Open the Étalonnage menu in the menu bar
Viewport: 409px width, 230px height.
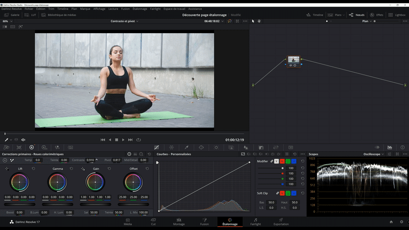click(x=140, y=9)
